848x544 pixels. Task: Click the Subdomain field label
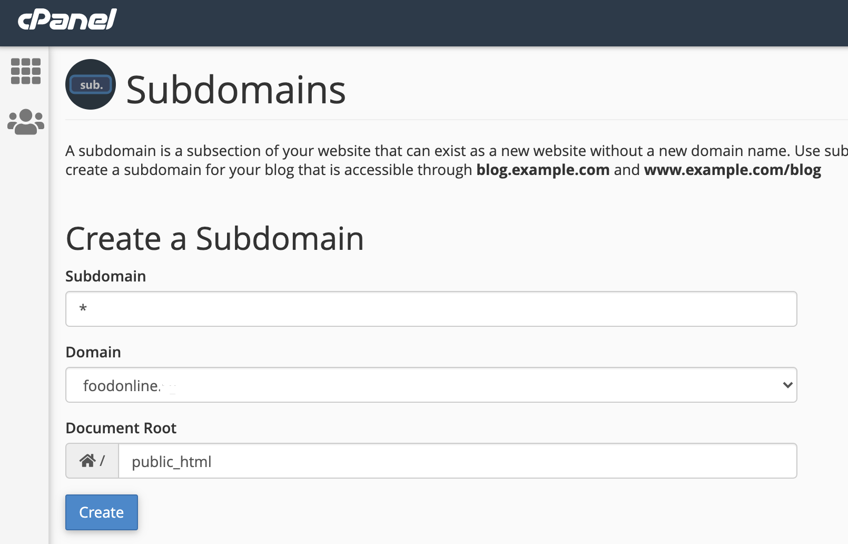(x=105, y=276)
